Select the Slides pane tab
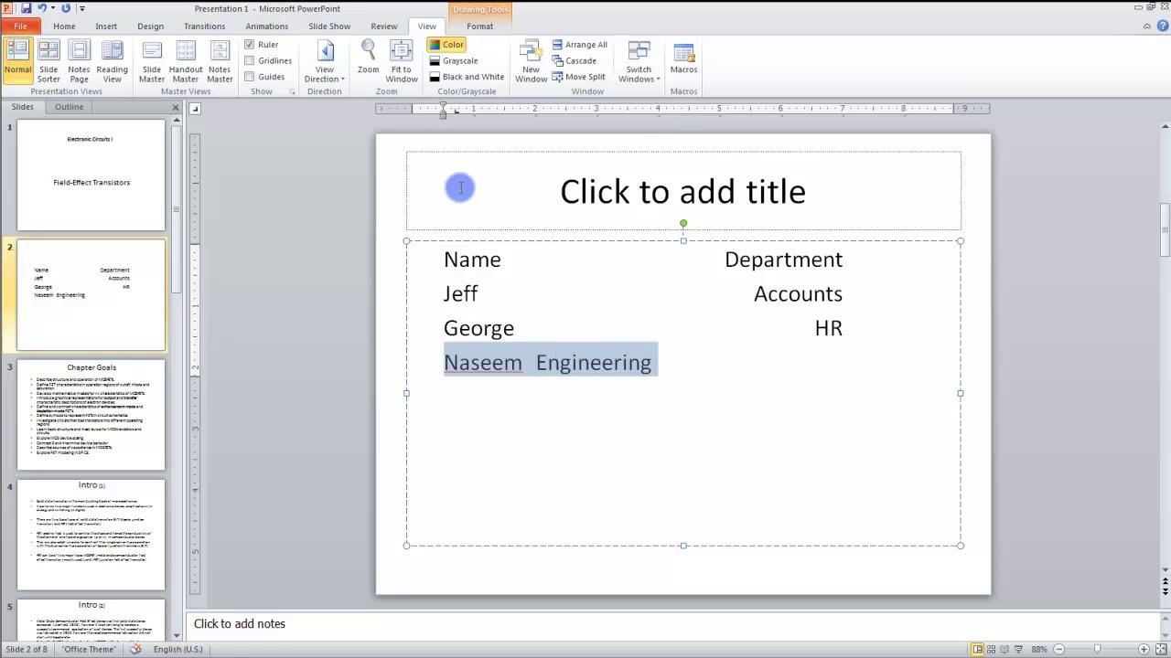Image resolution: width=1171 pixels, height=658 pixels. pyautogui.click(x=22, y=107)
